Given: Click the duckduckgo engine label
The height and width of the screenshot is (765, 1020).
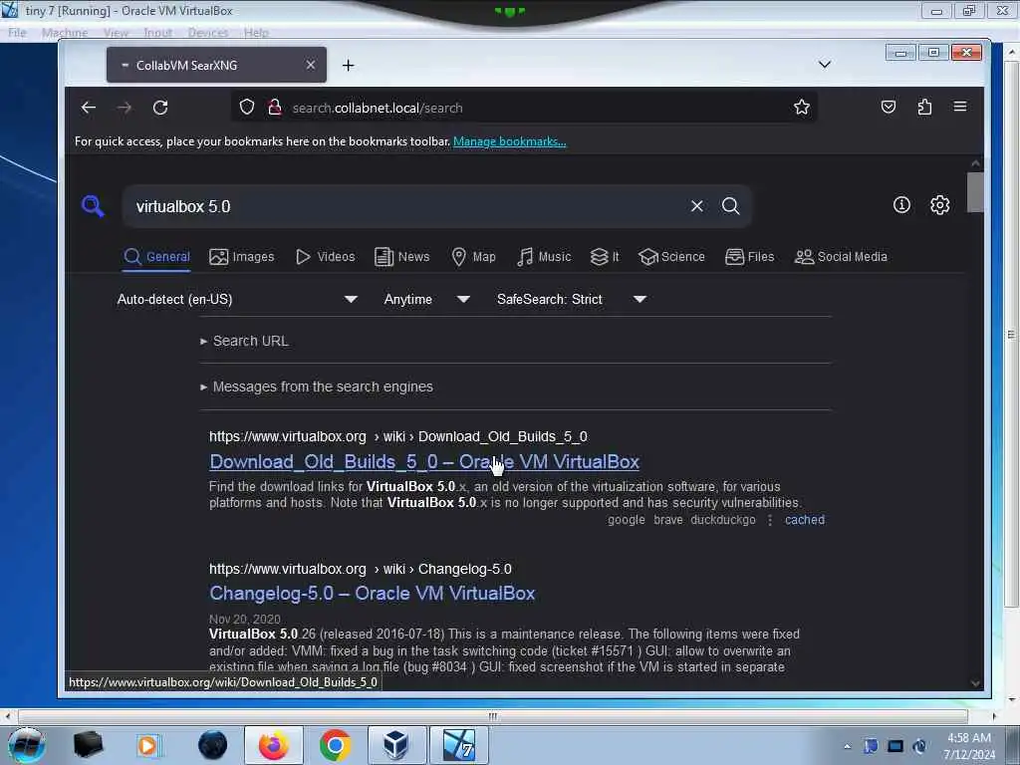Looking at the screenshot, I should (x=723, y=520).
